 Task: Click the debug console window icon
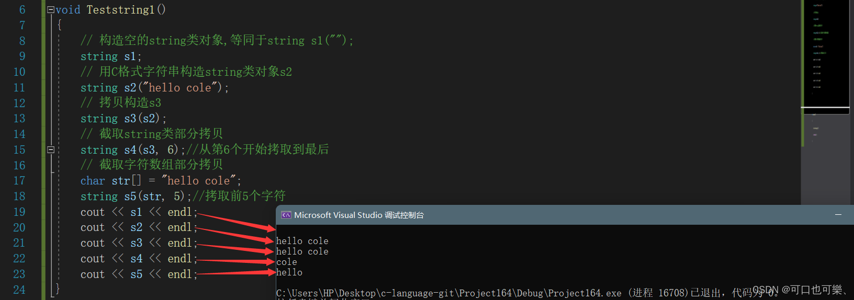(286, 215)
